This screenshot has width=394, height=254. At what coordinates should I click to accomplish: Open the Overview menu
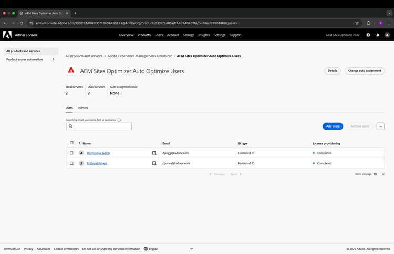[x=126, y=35]
